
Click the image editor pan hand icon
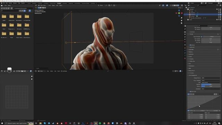[32, 79]
